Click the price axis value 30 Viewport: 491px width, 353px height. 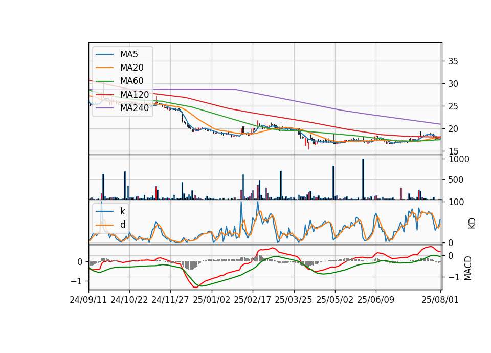point(453,84)
